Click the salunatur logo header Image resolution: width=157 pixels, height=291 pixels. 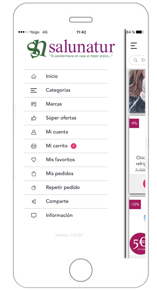[71, 49]
